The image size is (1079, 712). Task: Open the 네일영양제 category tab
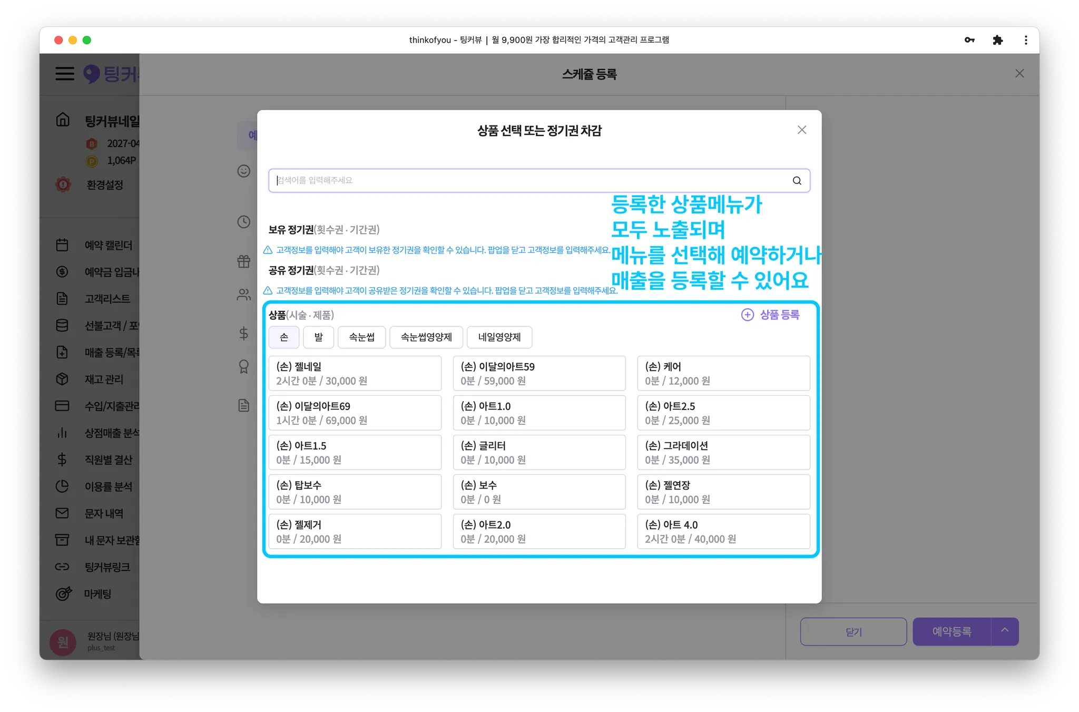[x=499, y=337]
